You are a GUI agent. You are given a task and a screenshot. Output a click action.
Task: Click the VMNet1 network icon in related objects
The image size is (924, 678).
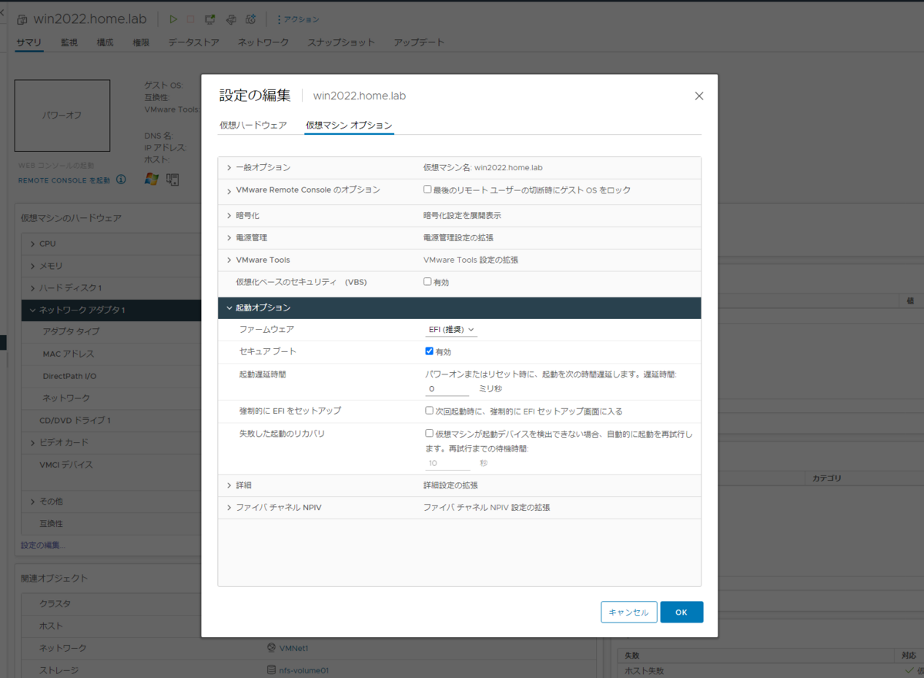pos(271,648)
